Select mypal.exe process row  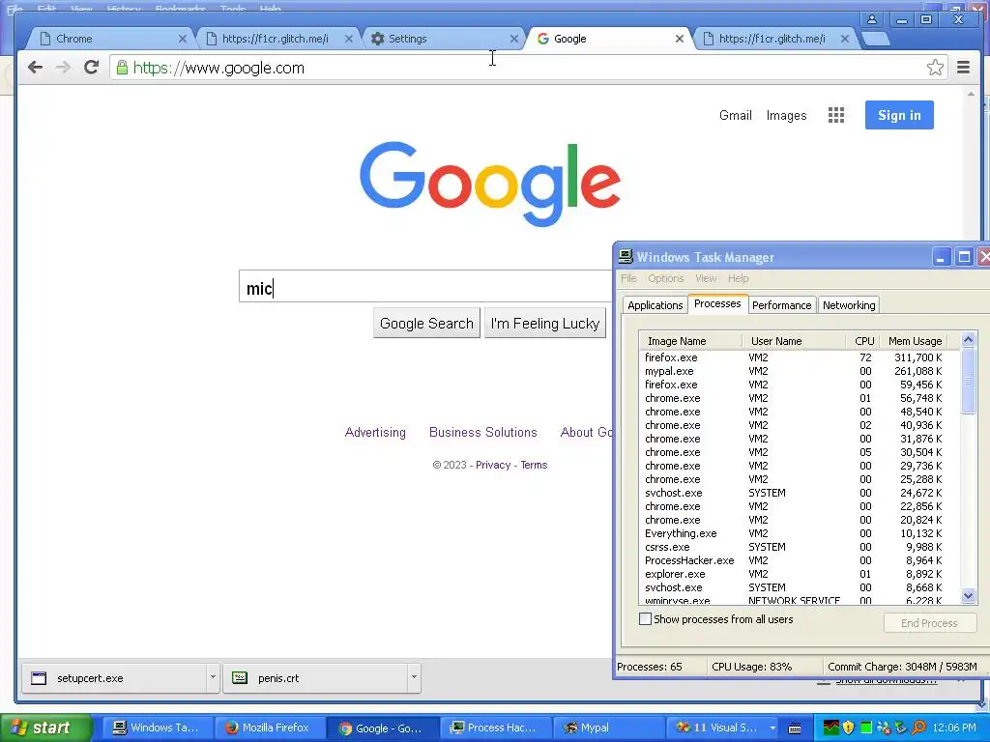click(799, 371)
